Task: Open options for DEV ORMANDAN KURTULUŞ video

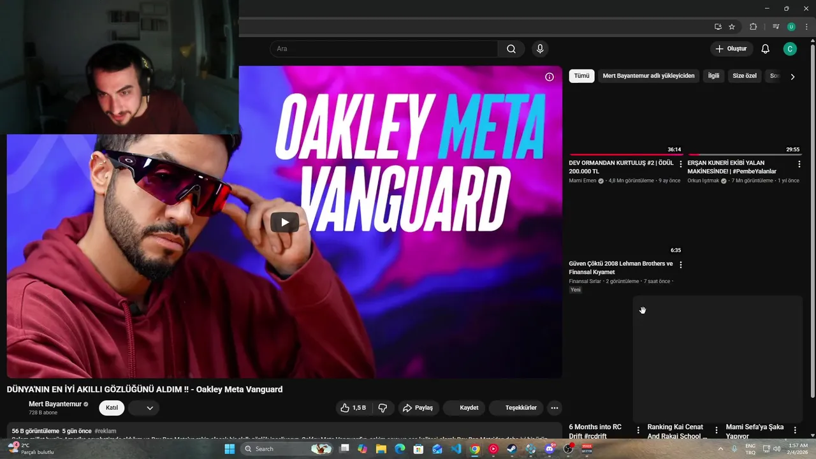Action: 681,164
